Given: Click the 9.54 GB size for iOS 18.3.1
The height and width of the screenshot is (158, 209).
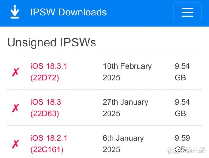Looking at the screenshot, I should tap(182, 72).
